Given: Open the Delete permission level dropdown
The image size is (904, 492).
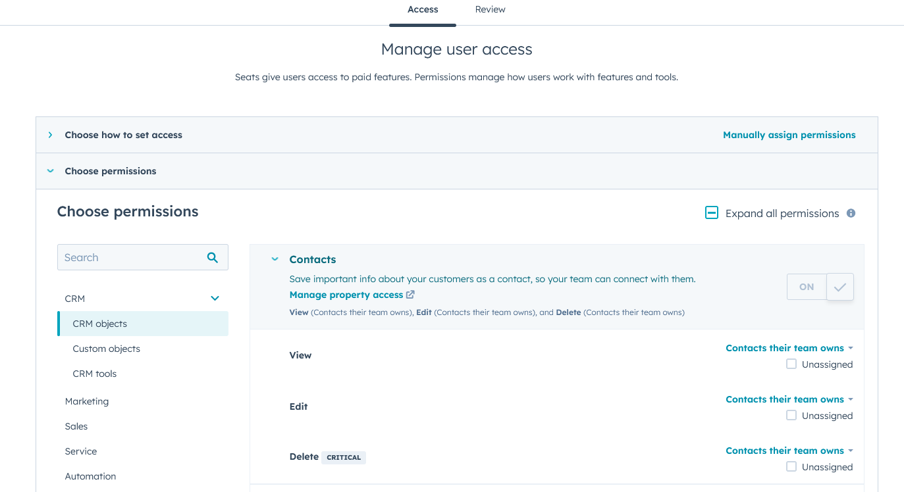Looking at the screenshot, I should 789,450.
